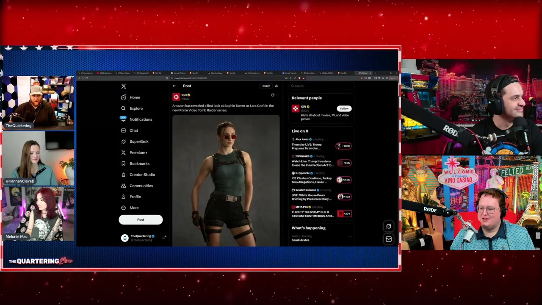Select Explore in the navigation
The image size is (542, 305).
(x=136, y=108)
